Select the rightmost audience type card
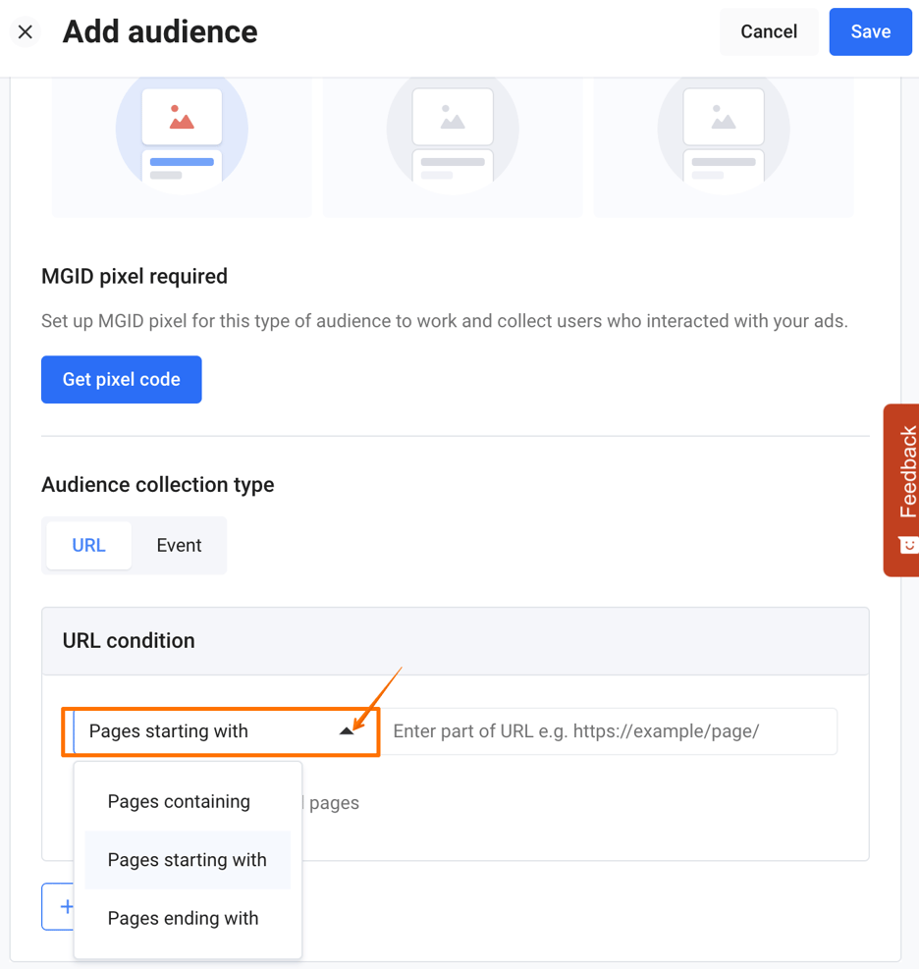This screenshot has width=919, height=969. (723, 142)
